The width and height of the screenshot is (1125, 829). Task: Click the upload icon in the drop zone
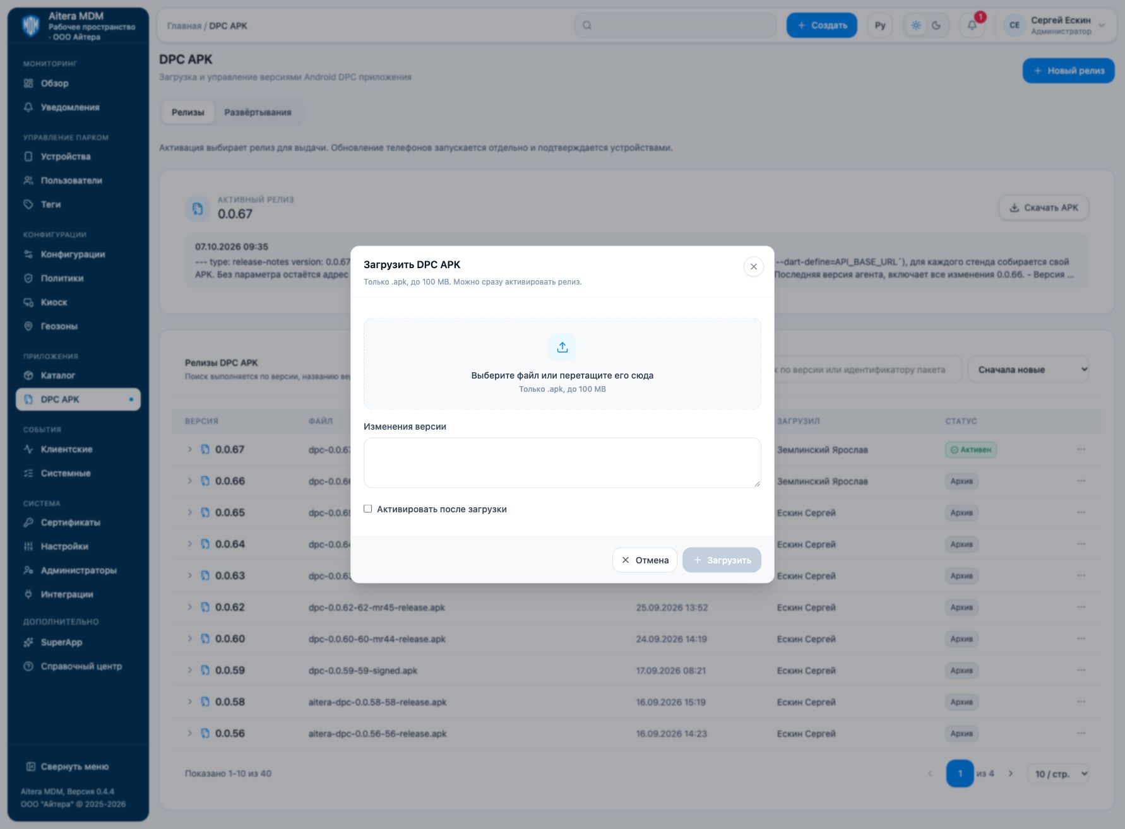coord(562,347)
